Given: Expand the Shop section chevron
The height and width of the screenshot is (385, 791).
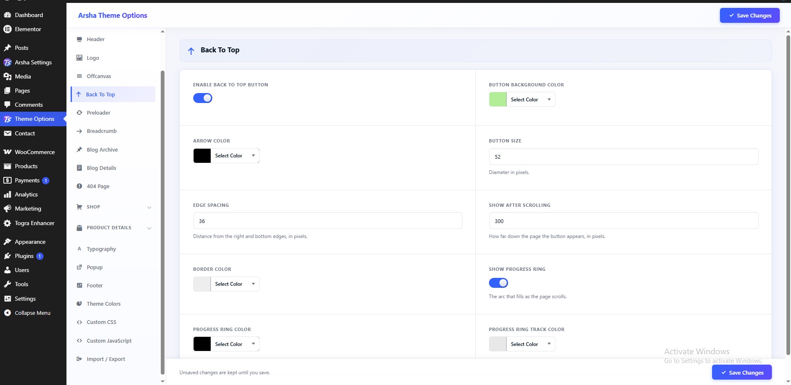Looking at the screenshot, I should [x=149, y=207].
